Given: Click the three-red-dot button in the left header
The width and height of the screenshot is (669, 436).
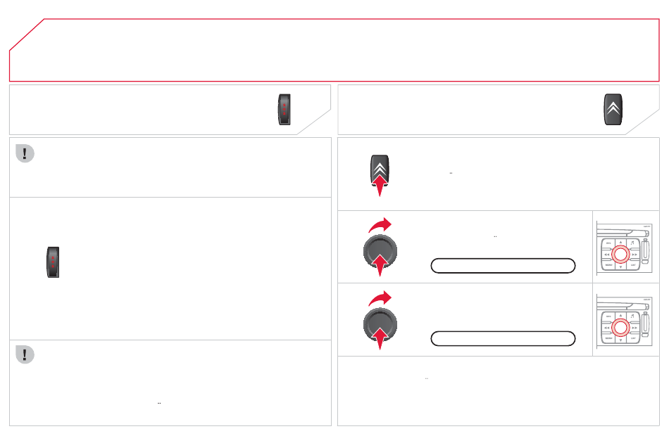Looking at the screenshot, I should [285, 110].
